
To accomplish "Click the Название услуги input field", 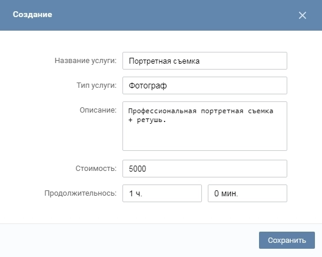I will (205, 61).
